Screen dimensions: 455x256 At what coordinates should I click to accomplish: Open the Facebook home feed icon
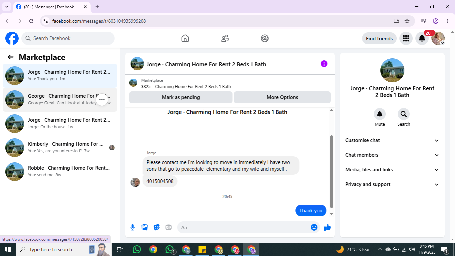click(185, 38)
